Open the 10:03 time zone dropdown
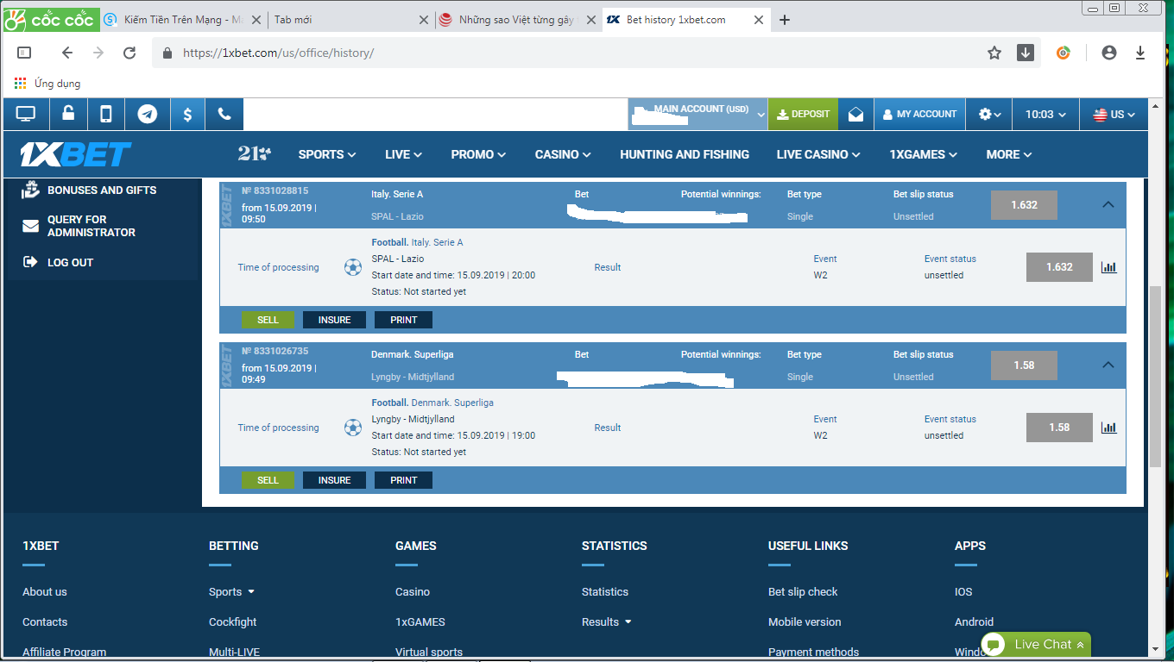1174x662 pixels. [1045, 114]
